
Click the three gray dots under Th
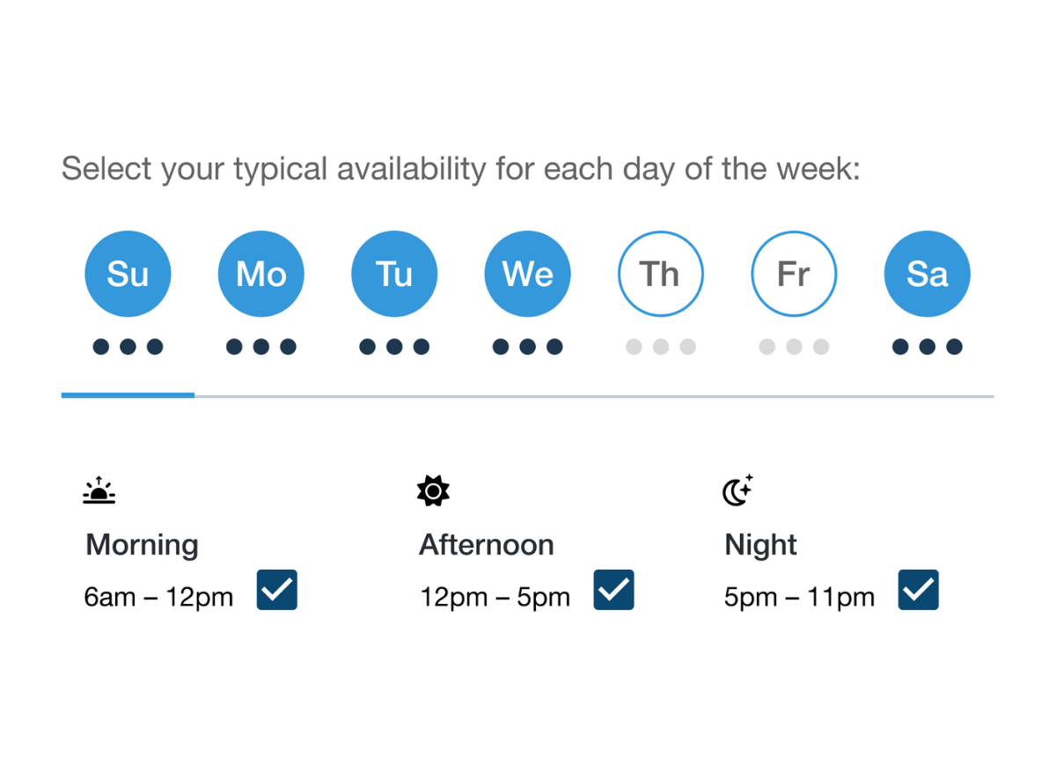click(x=661, y=347)
